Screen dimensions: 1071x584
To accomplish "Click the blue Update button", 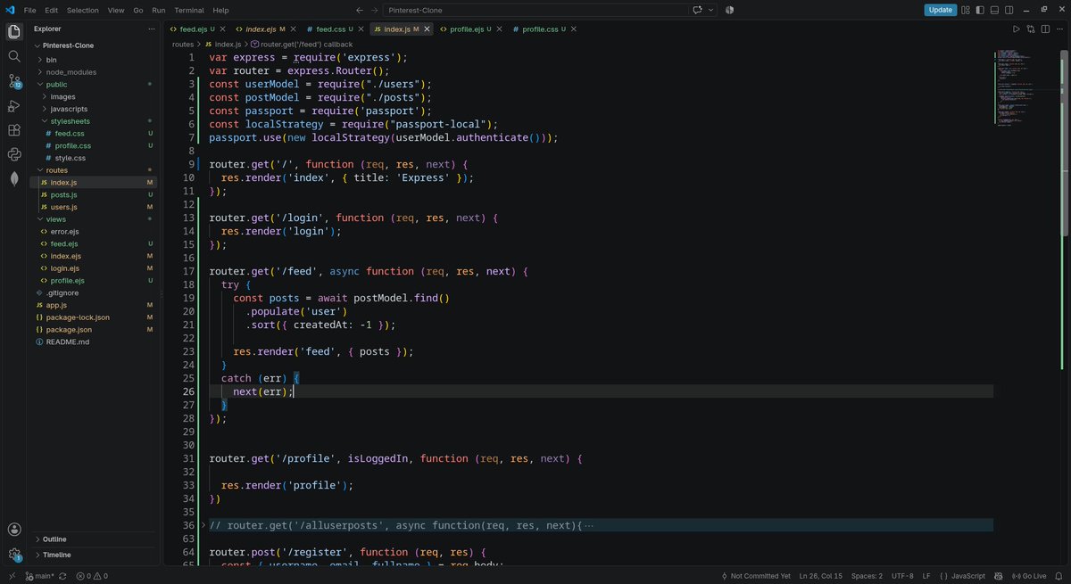I will pos(941,10).
